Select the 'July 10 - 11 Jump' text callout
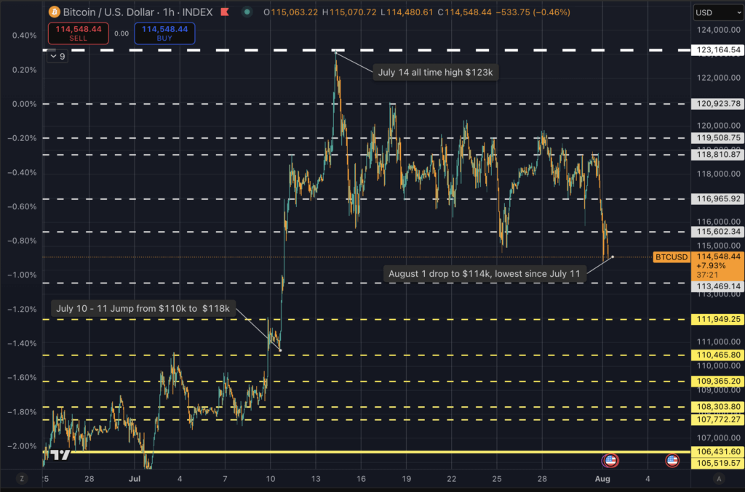 pyautogui.click(x=143, y=309)
